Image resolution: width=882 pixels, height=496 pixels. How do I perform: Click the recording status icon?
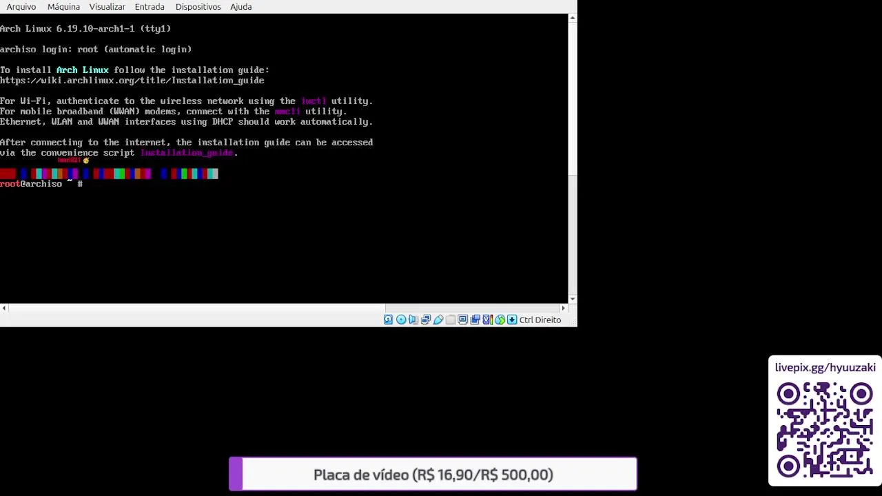475,320
